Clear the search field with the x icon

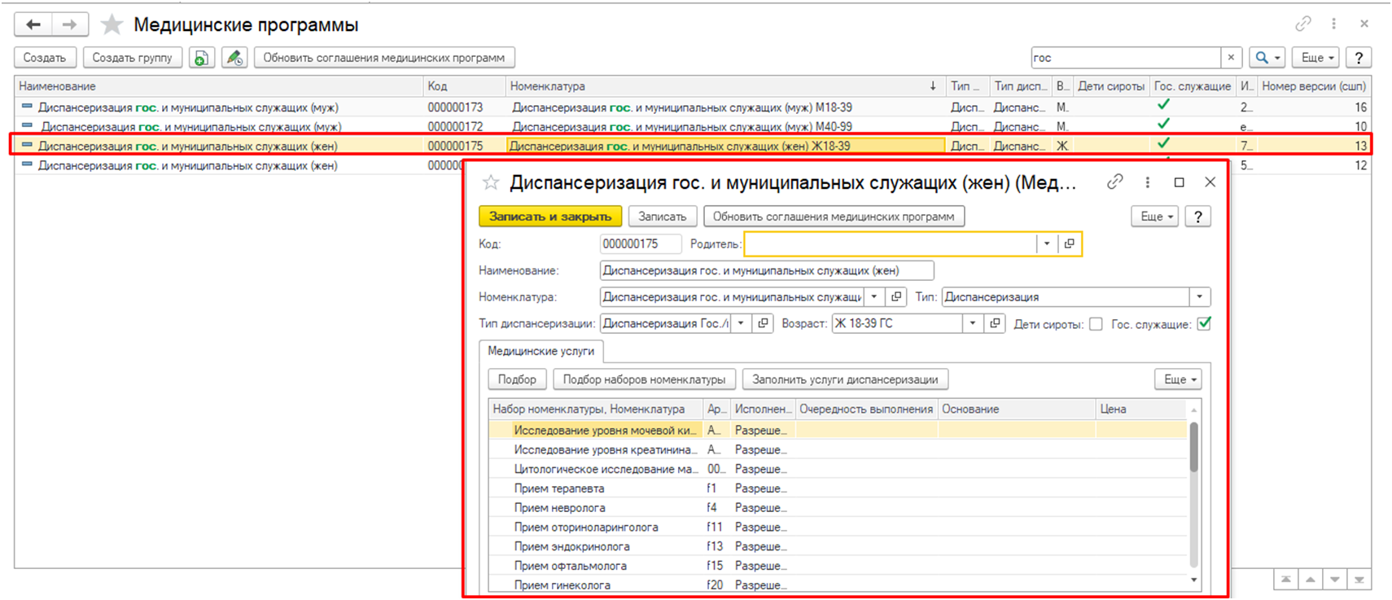1231,58
